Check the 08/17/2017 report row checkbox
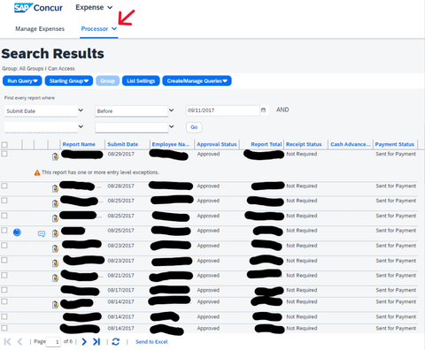The image size is (425, 350). tap(4, 290)
